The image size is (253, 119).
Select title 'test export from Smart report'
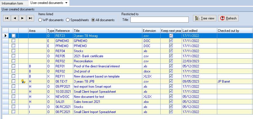click(x=92, y=87)
